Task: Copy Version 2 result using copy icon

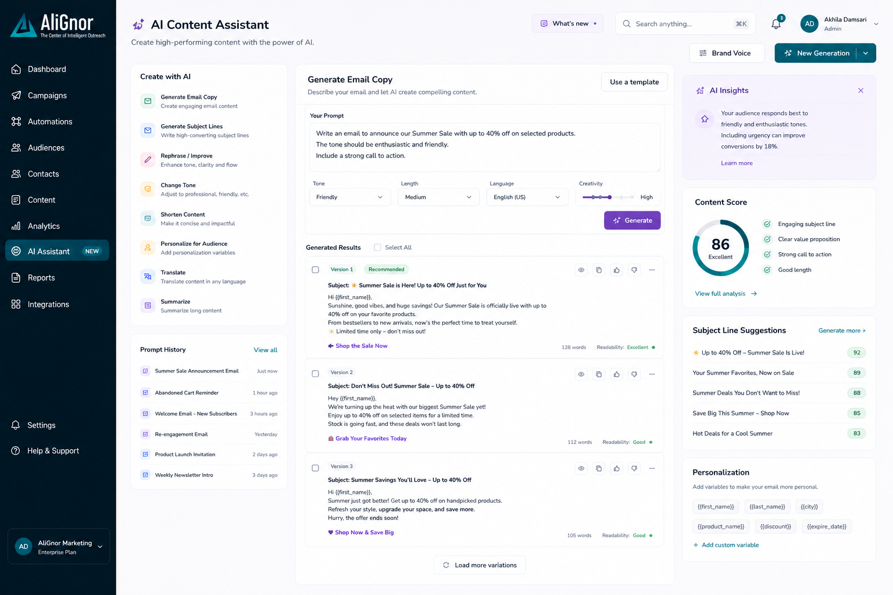Action: (x=599, y=374)
